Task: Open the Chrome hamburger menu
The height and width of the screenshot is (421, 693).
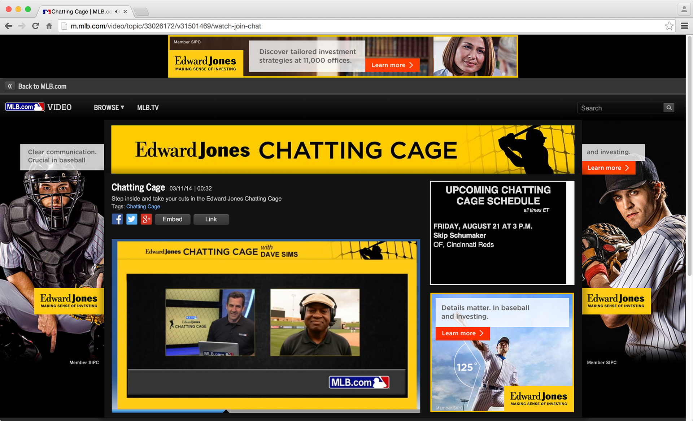Action: (x=684, y=26)
